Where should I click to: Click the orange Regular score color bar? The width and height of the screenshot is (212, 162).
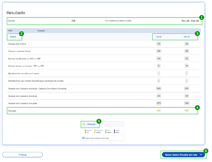point(85,131)
